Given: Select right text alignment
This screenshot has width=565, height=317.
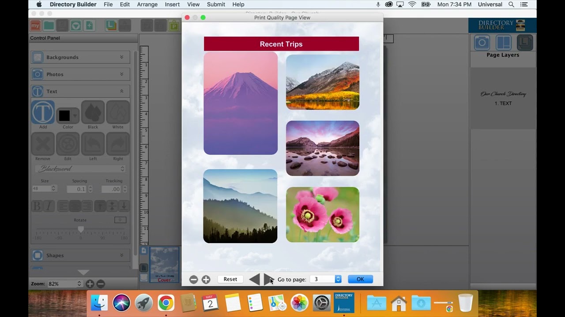Looking at the screenshot, I should (x=87, y=206).
